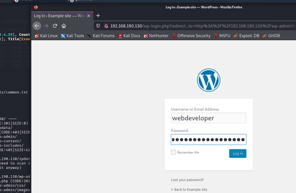Open the MSFU bookmark
This screenshot has width=296, height=193.
[222, 36]
